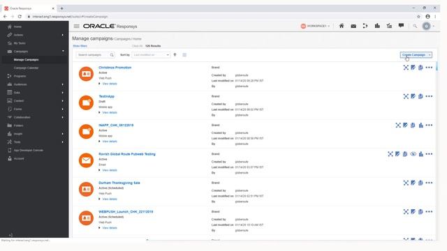Open more options for TestInApp
447x251 pixels.
429,96
